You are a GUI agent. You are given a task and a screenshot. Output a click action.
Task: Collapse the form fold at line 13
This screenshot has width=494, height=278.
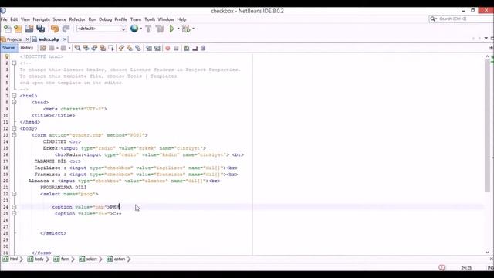(x=14, y=135)
